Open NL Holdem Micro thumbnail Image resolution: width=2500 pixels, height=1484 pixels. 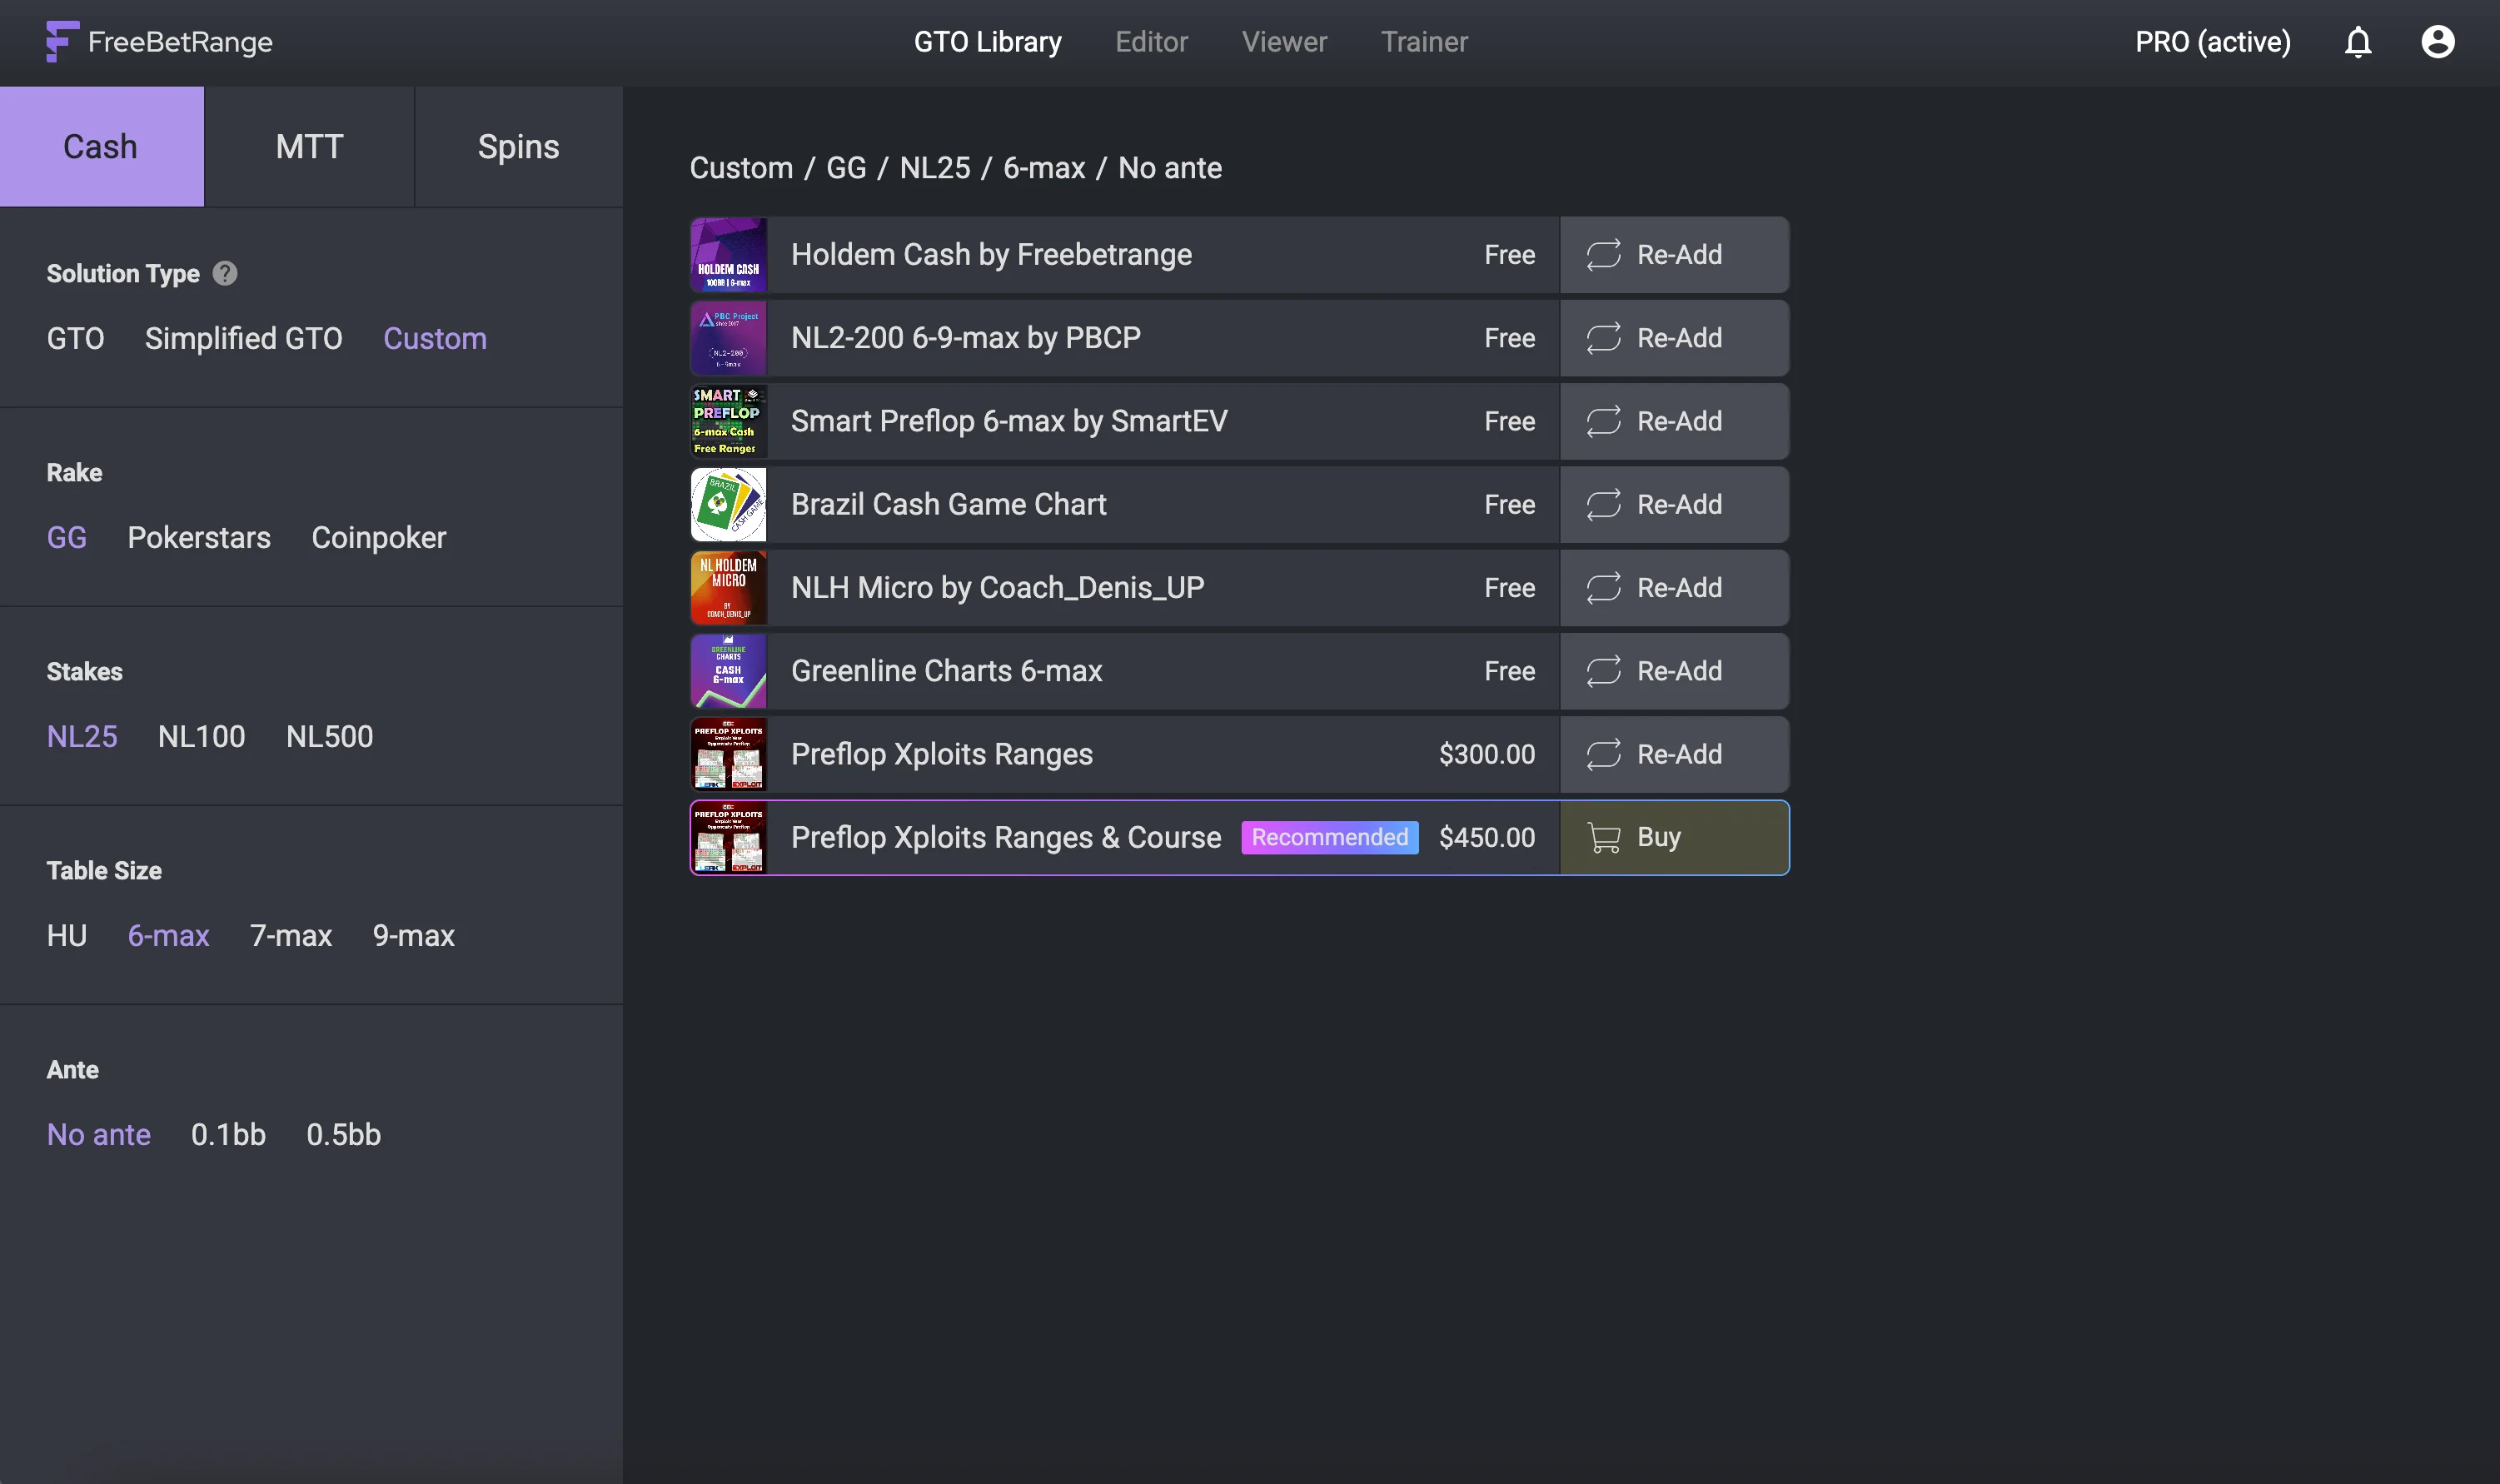(728, 587)
